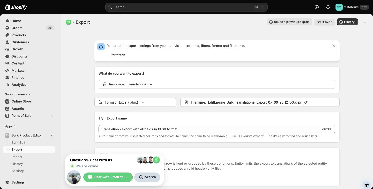373x189 pixels.
Task: Click Reuse a previous export button
Action: pyautogui.click(x=289, y=22)
